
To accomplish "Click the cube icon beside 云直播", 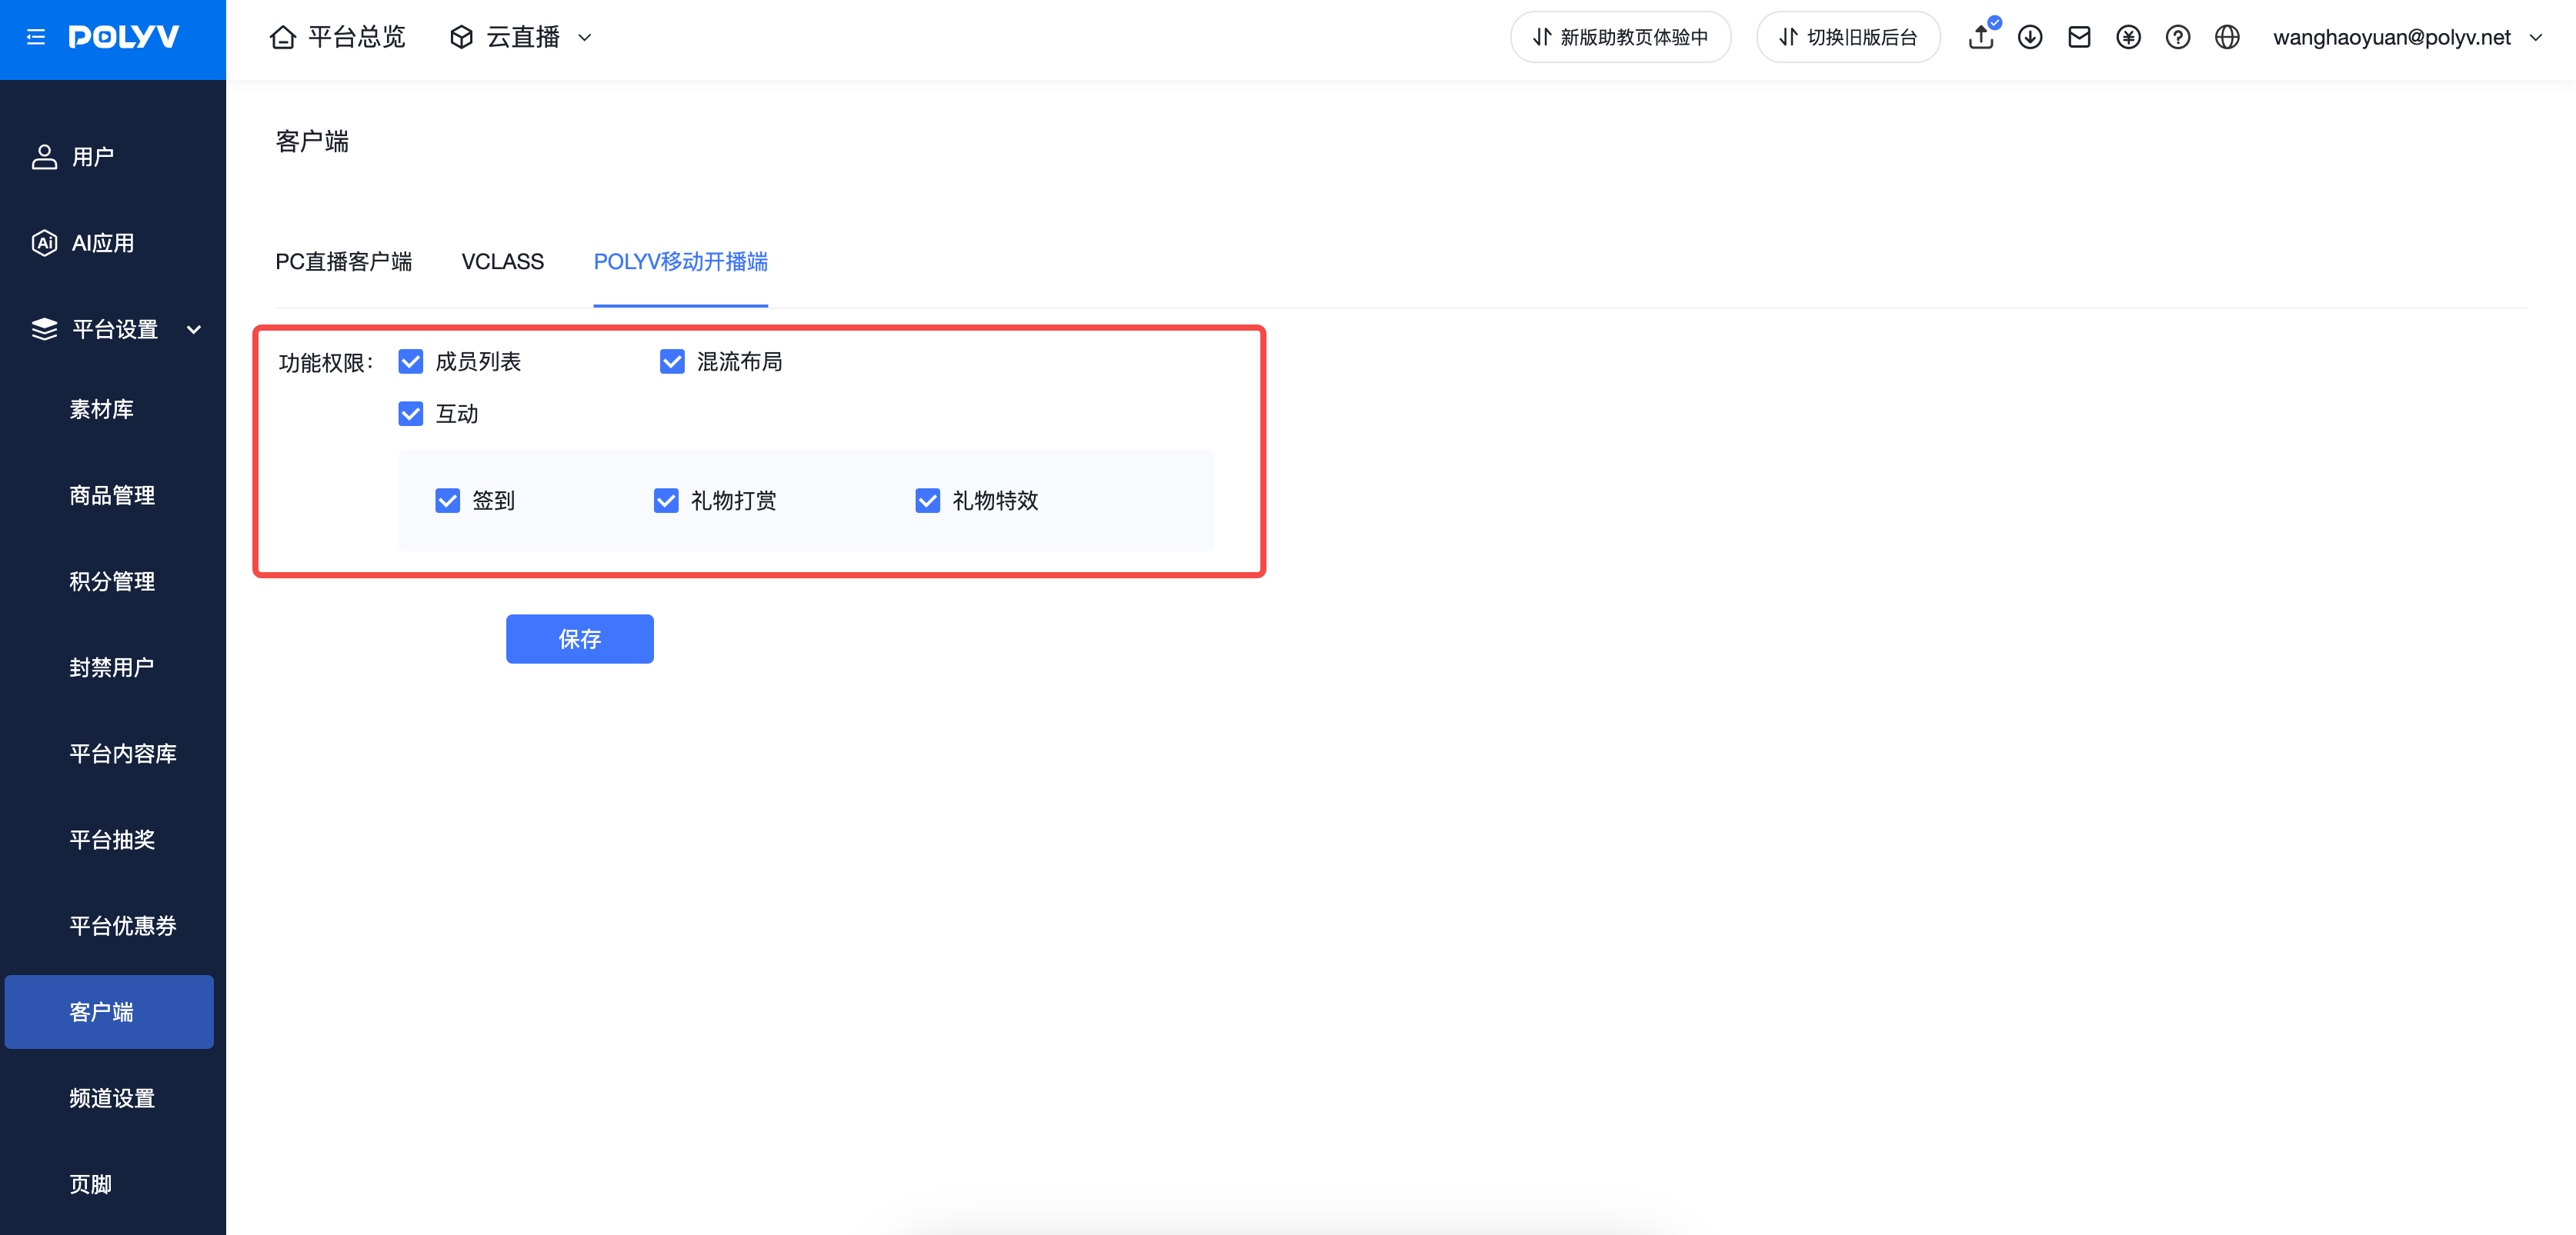I will (x=461, y=38).
